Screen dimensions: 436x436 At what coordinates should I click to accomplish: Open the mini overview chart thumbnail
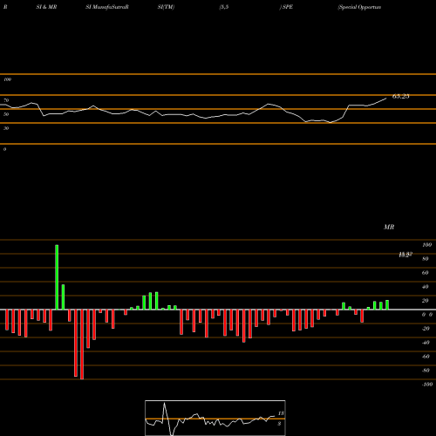[215, 418]
